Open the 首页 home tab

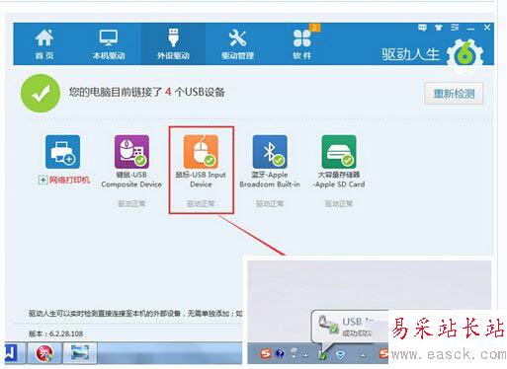coord(44,44)
